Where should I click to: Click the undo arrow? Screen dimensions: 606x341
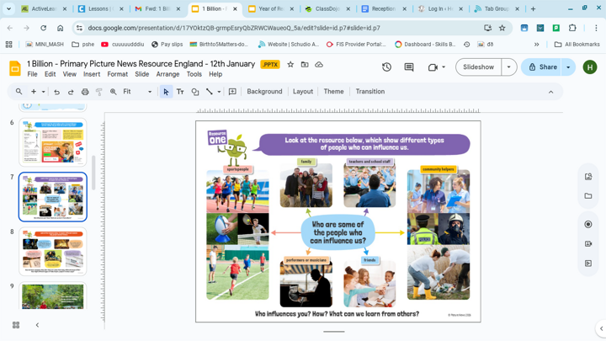click(x=57, y=92)
